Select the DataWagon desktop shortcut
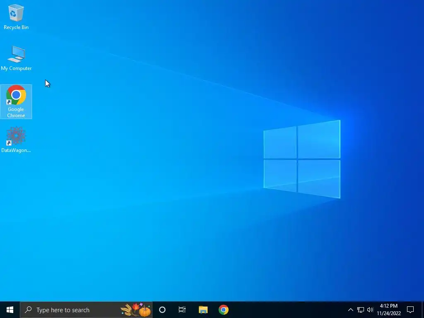The height and width of the screenshot is (318, 424). coord(16,140)
